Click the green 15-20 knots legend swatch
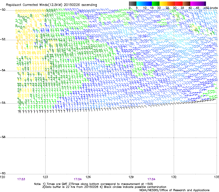The width and height of the screenshot is (219, 192). tap(156, 4)
